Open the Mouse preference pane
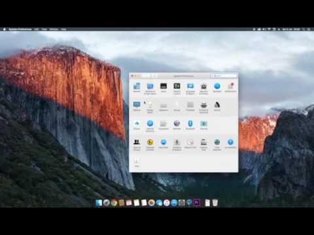The image size is (314, 235). tap(177, 106)
